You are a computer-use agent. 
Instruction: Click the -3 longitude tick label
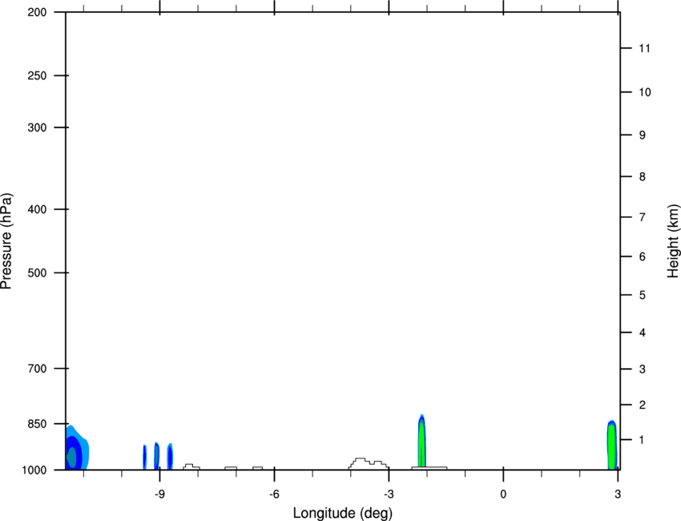click(x=389, y=495)
